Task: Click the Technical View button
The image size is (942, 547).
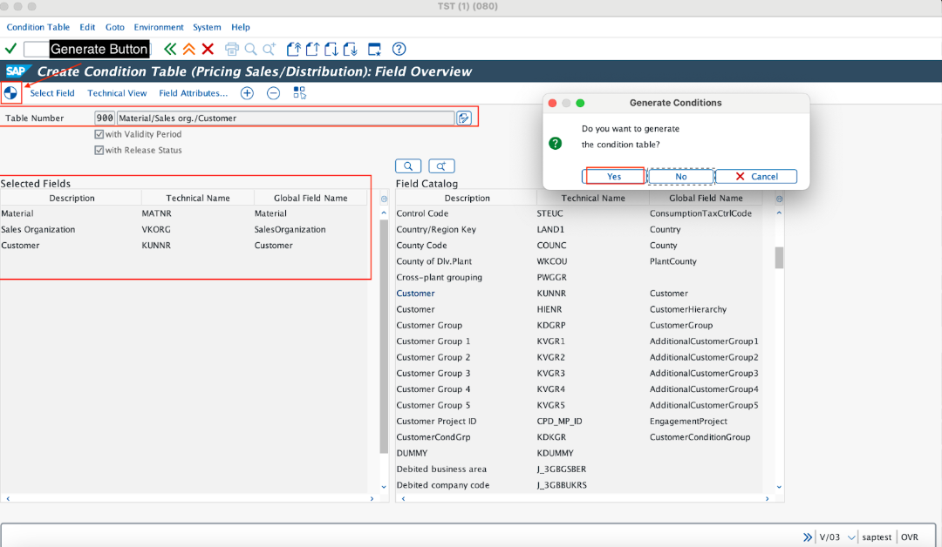Action: (117, 93)
